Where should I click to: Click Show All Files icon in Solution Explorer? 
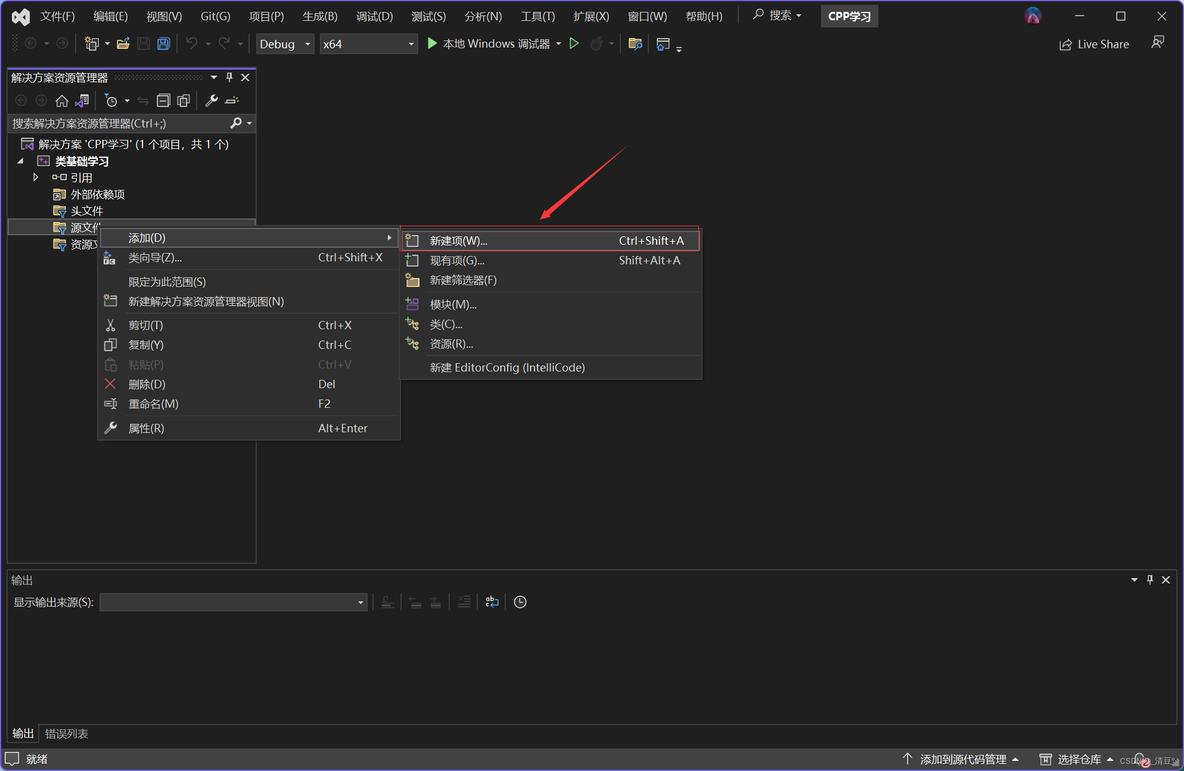[184, 101]
